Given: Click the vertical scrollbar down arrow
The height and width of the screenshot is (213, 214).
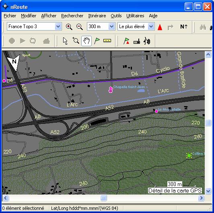Looking at the screenshot, I should click(208, 191).
